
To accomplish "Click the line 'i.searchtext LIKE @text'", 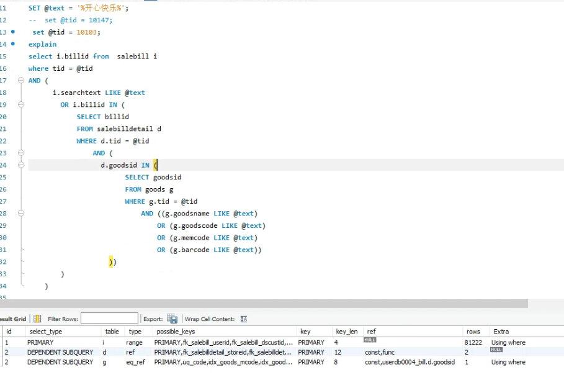I will [99, 93].
